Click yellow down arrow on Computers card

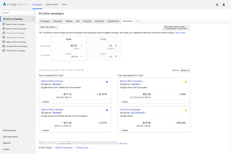pos(186,82)
